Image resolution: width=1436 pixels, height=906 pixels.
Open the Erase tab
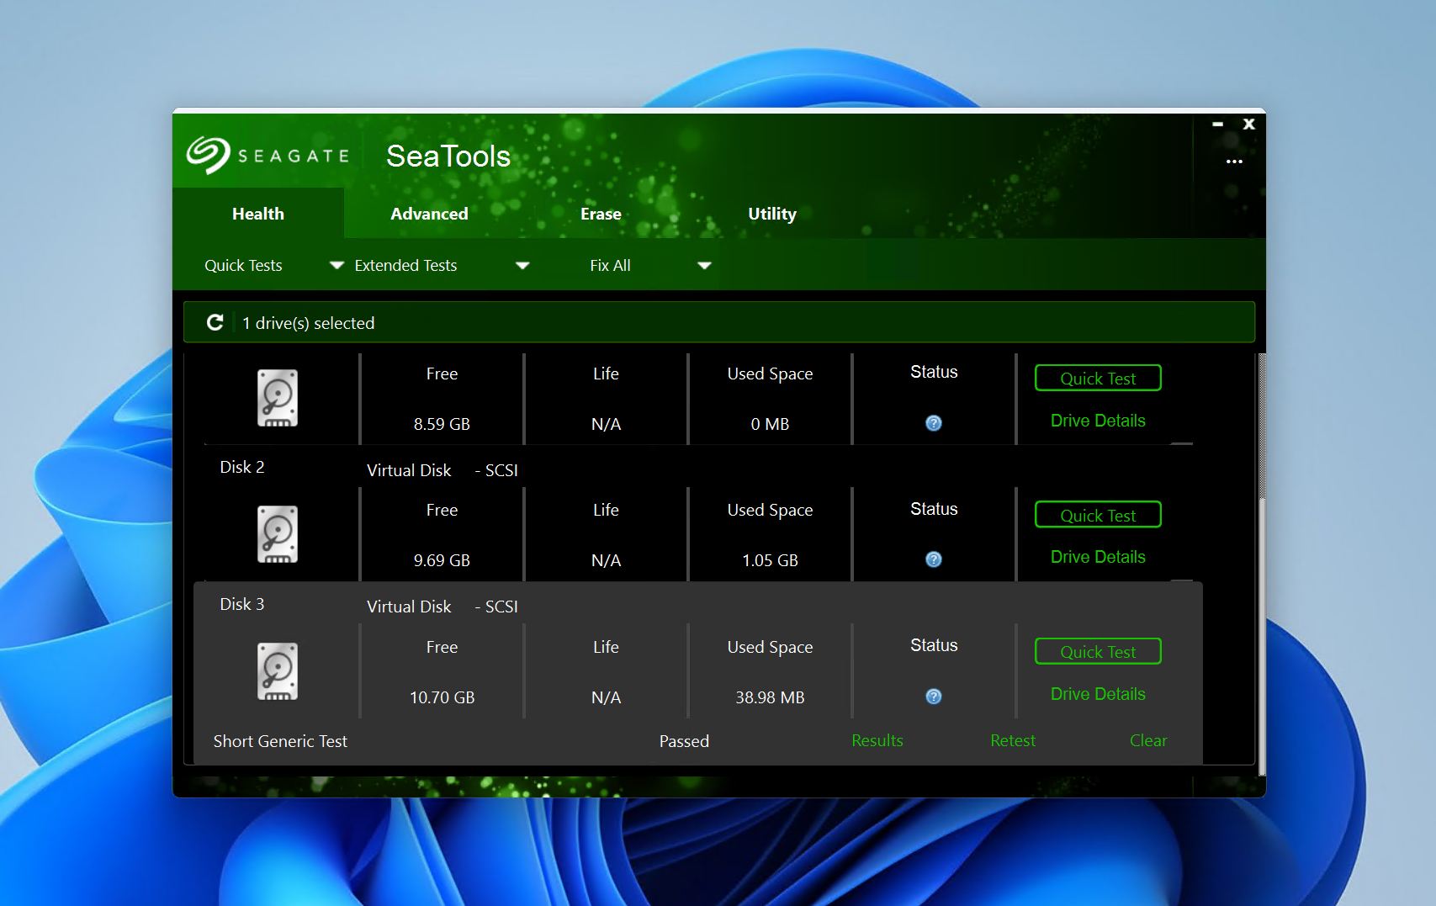point(601,214)
